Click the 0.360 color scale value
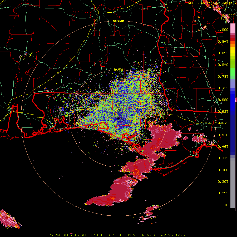Viewport: 237px width, 237px height. pyautogui.click(x=223, y=170)
